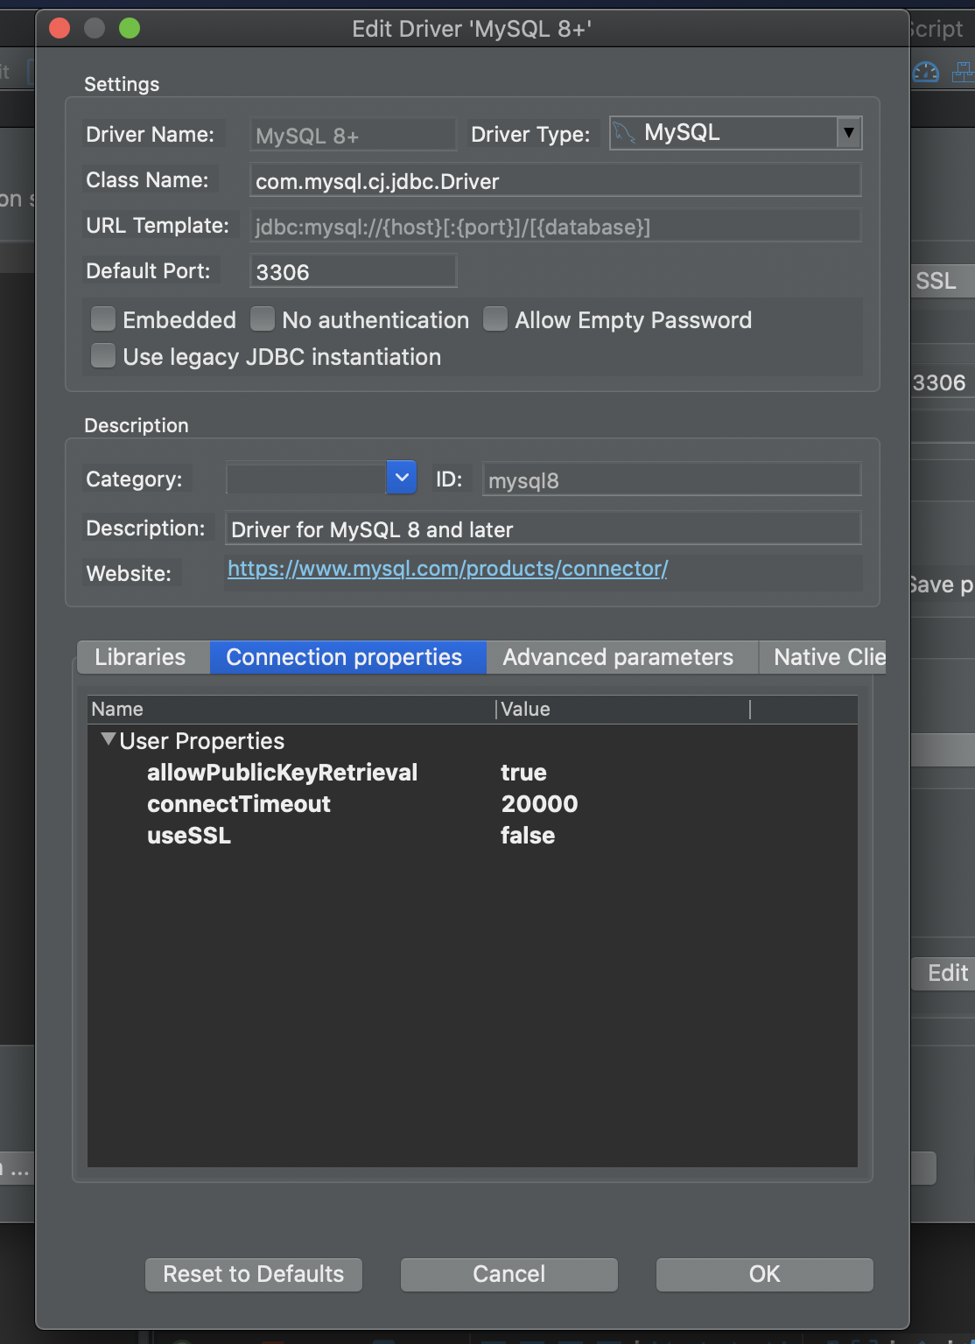This screenshot has height=1344, width=975.
Task: Click the dashboard gauge icon in background window
Action: [925, 72]
